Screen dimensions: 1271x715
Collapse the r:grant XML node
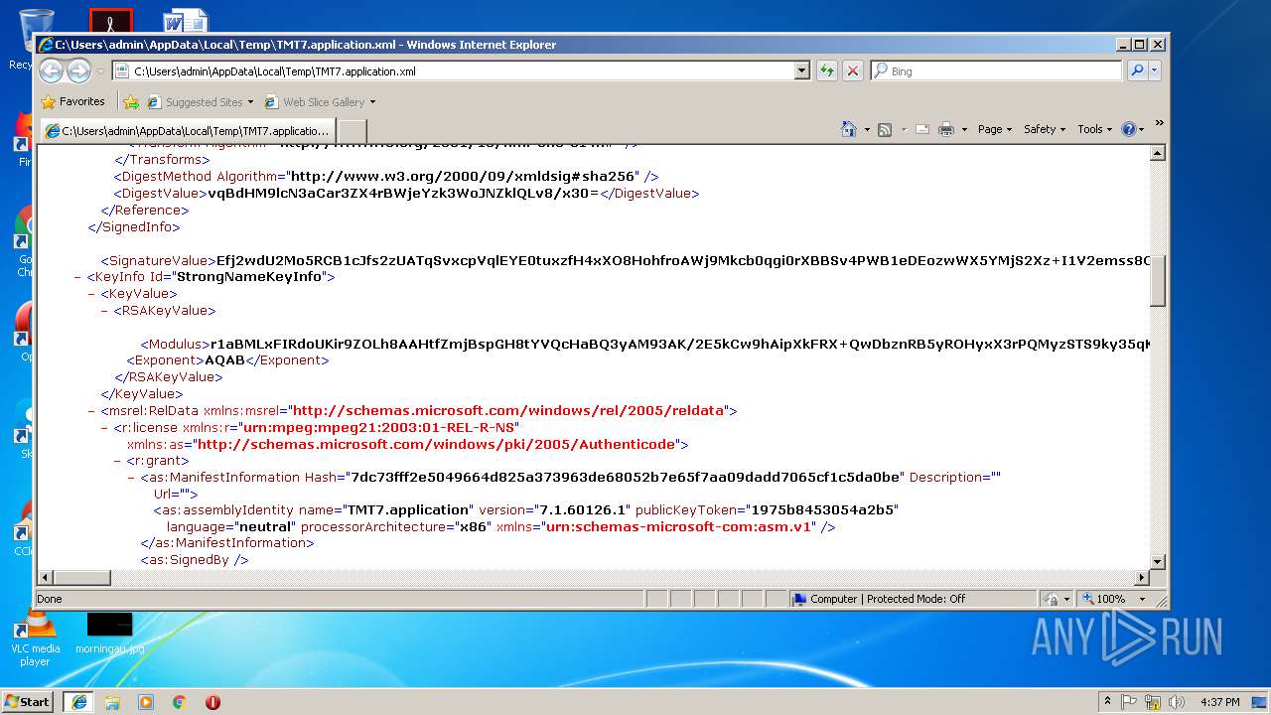coord(117,461)
